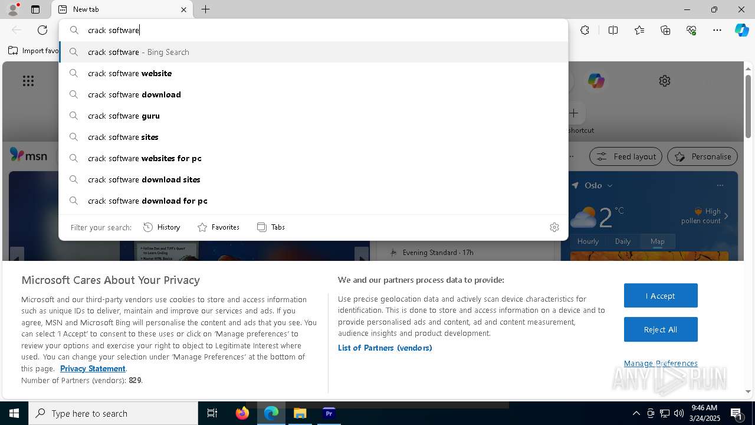
Task: Select 'crack software website' suggestion
Action: tap(314, 73)
